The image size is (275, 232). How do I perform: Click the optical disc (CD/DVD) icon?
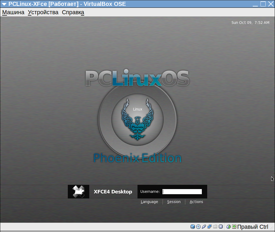pos(198,227)
